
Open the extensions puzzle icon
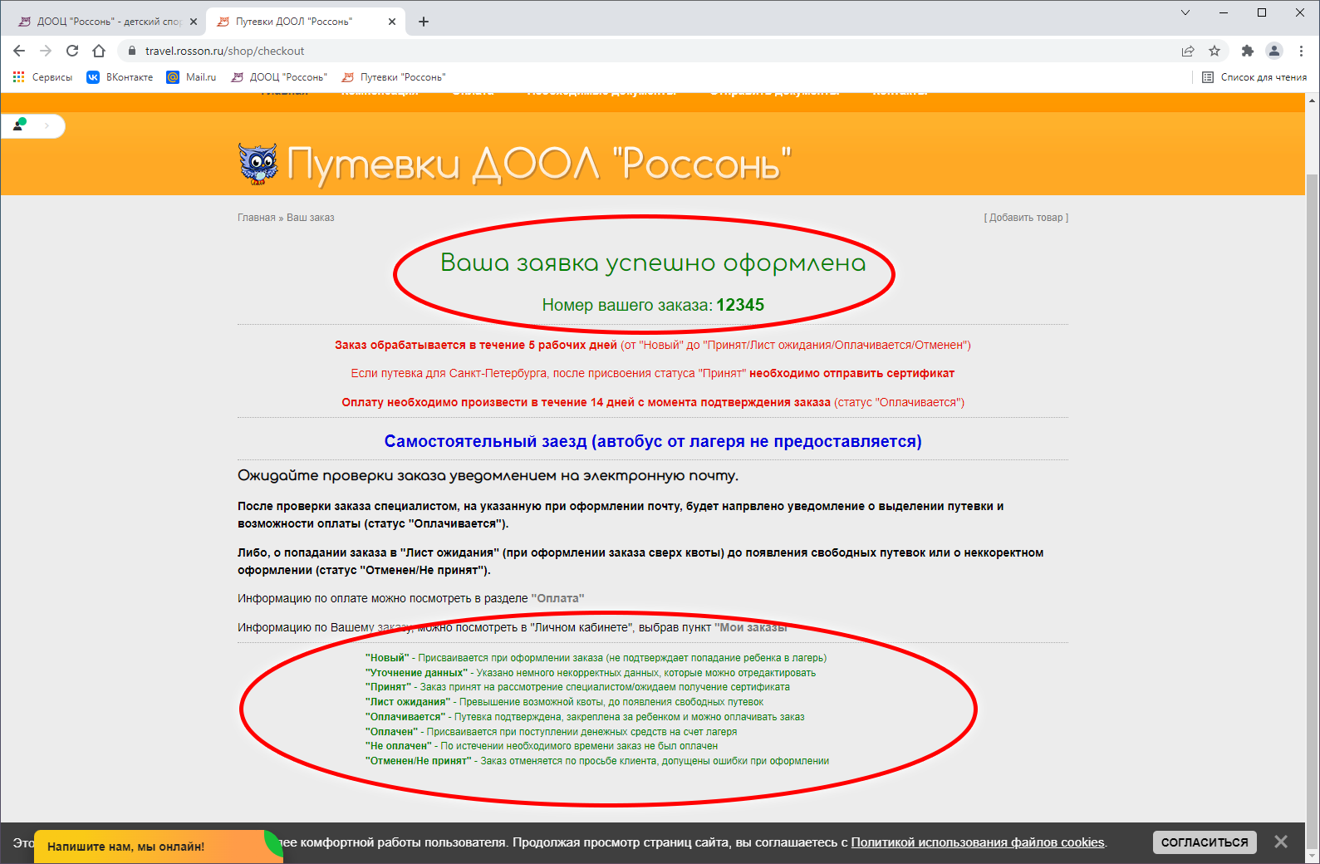pos(1247,51)
